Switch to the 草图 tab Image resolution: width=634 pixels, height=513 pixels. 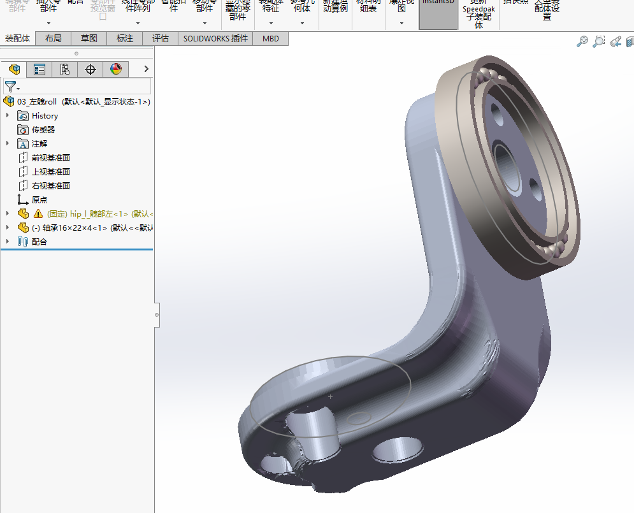[x=89, y=38]
